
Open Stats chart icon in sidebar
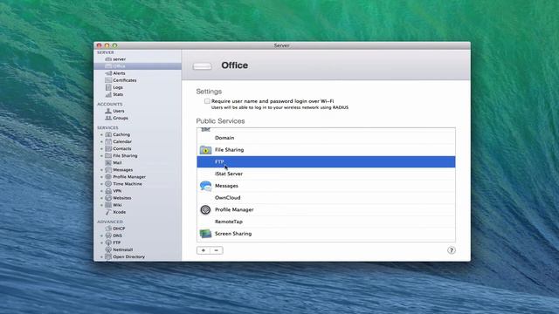click(108, 94)
